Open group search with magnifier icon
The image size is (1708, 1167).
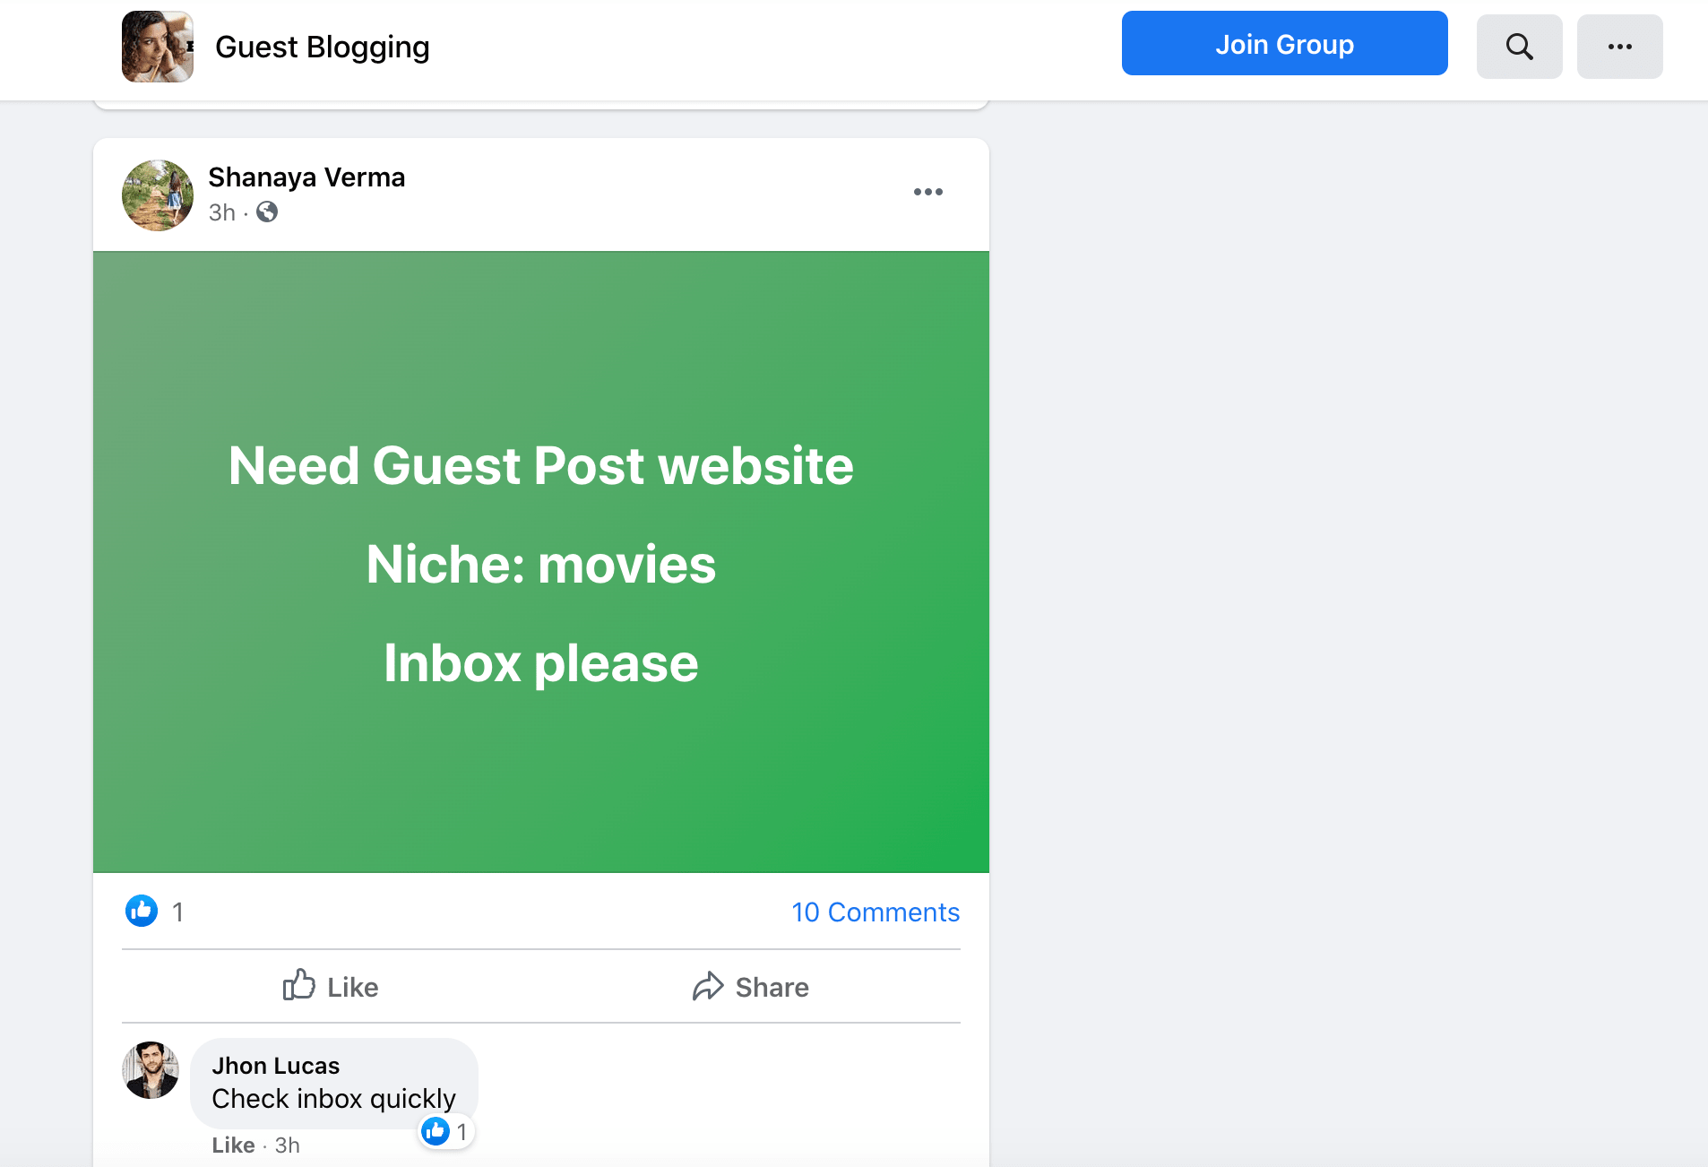(1519, 47)
